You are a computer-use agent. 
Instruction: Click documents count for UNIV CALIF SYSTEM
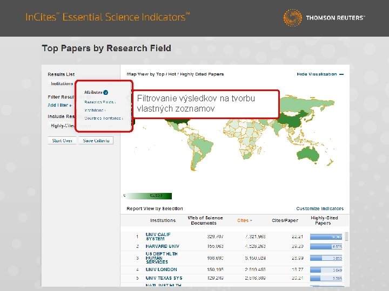215,237
